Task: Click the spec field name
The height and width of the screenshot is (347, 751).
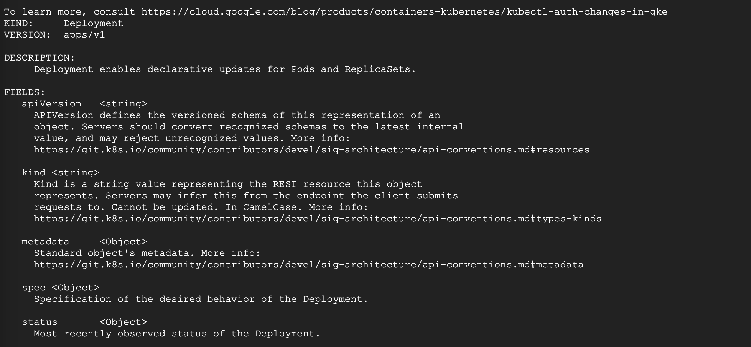Action: click(34, 288)
